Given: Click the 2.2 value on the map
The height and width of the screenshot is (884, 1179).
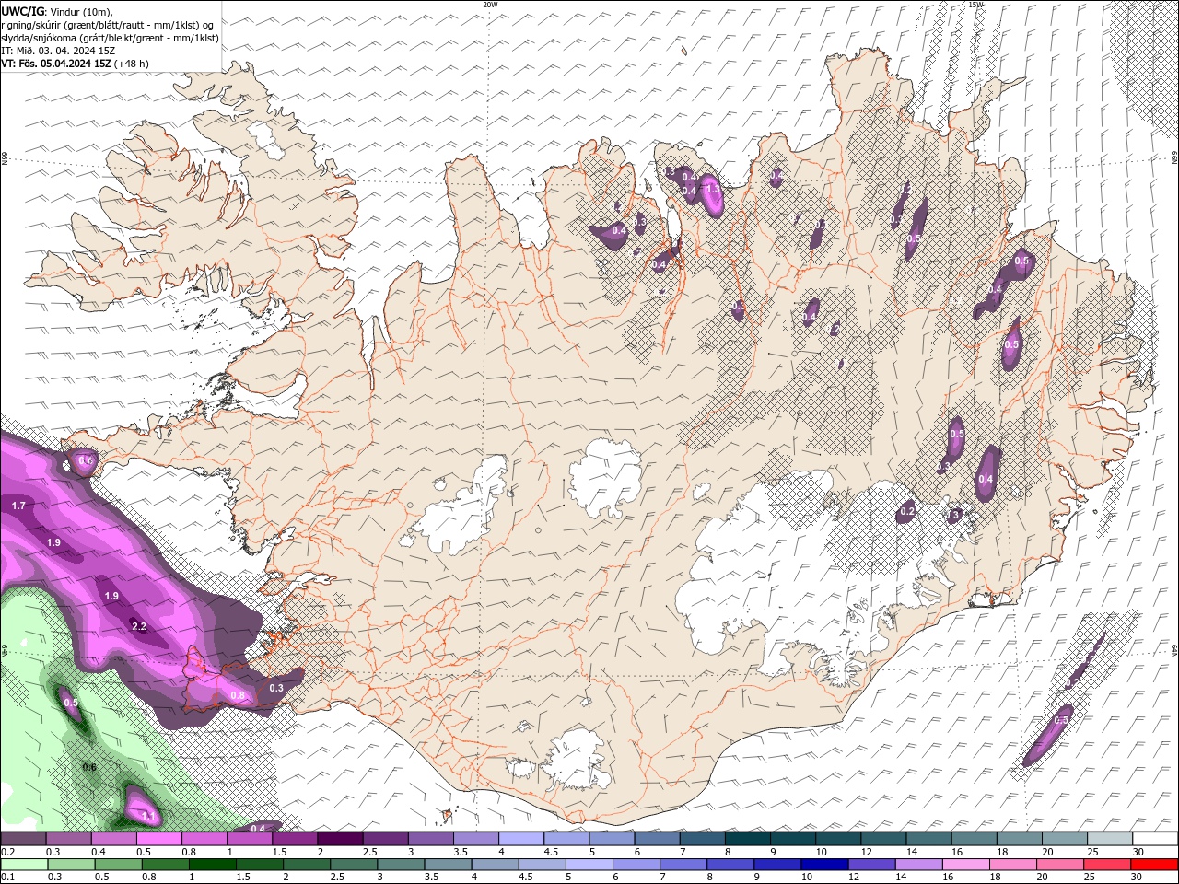Looking at the screenshot, I should coord(140,626).
